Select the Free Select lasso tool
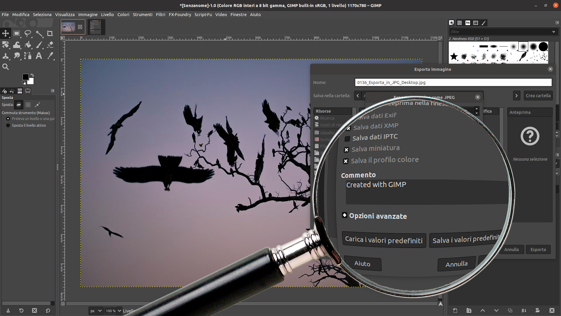 click(x=28, y=33)
